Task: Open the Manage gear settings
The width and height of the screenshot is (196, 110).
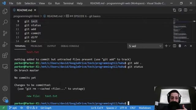Action: (5, 99)
